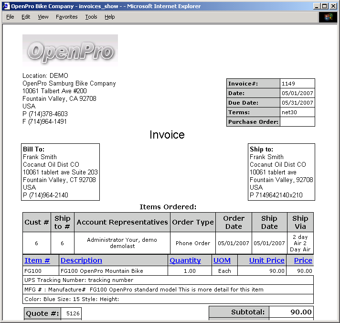Image resolution: width=340 pixels, height=323 pixels.
Task: Maximize the Internet Explorer window
Action: click(x=324, y=6)
